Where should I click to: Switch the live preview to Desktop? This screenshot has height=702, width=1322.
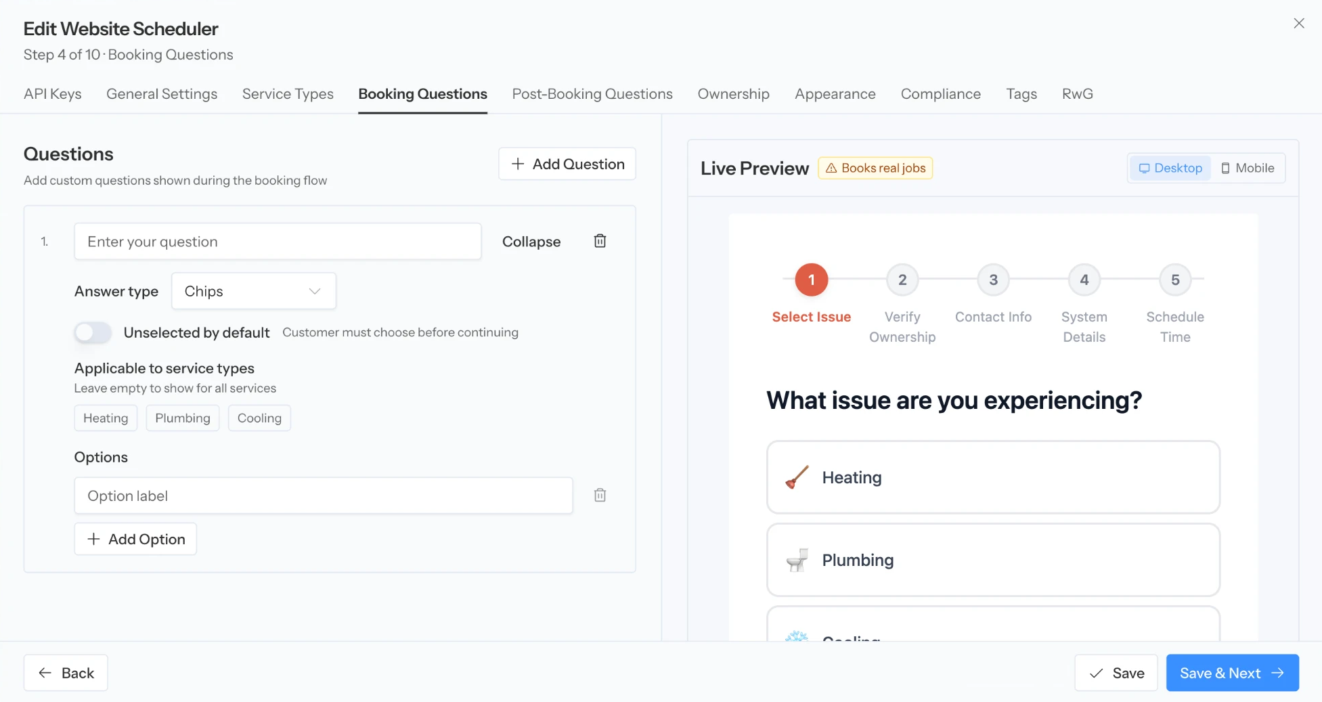click(1170, 168)
